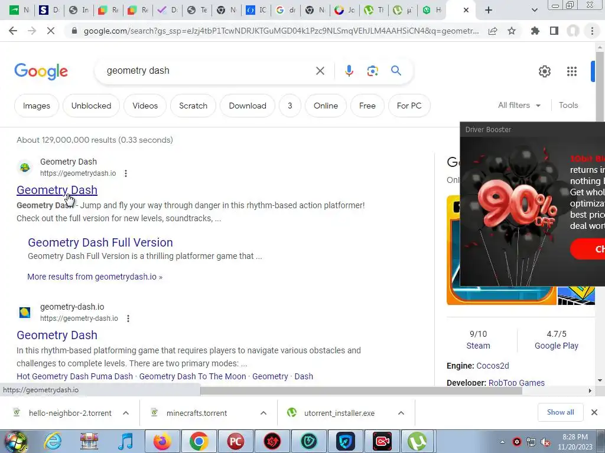605x453 pixels.
Task: Open Tools under the search bar
Action: click(x=568, y=105)
